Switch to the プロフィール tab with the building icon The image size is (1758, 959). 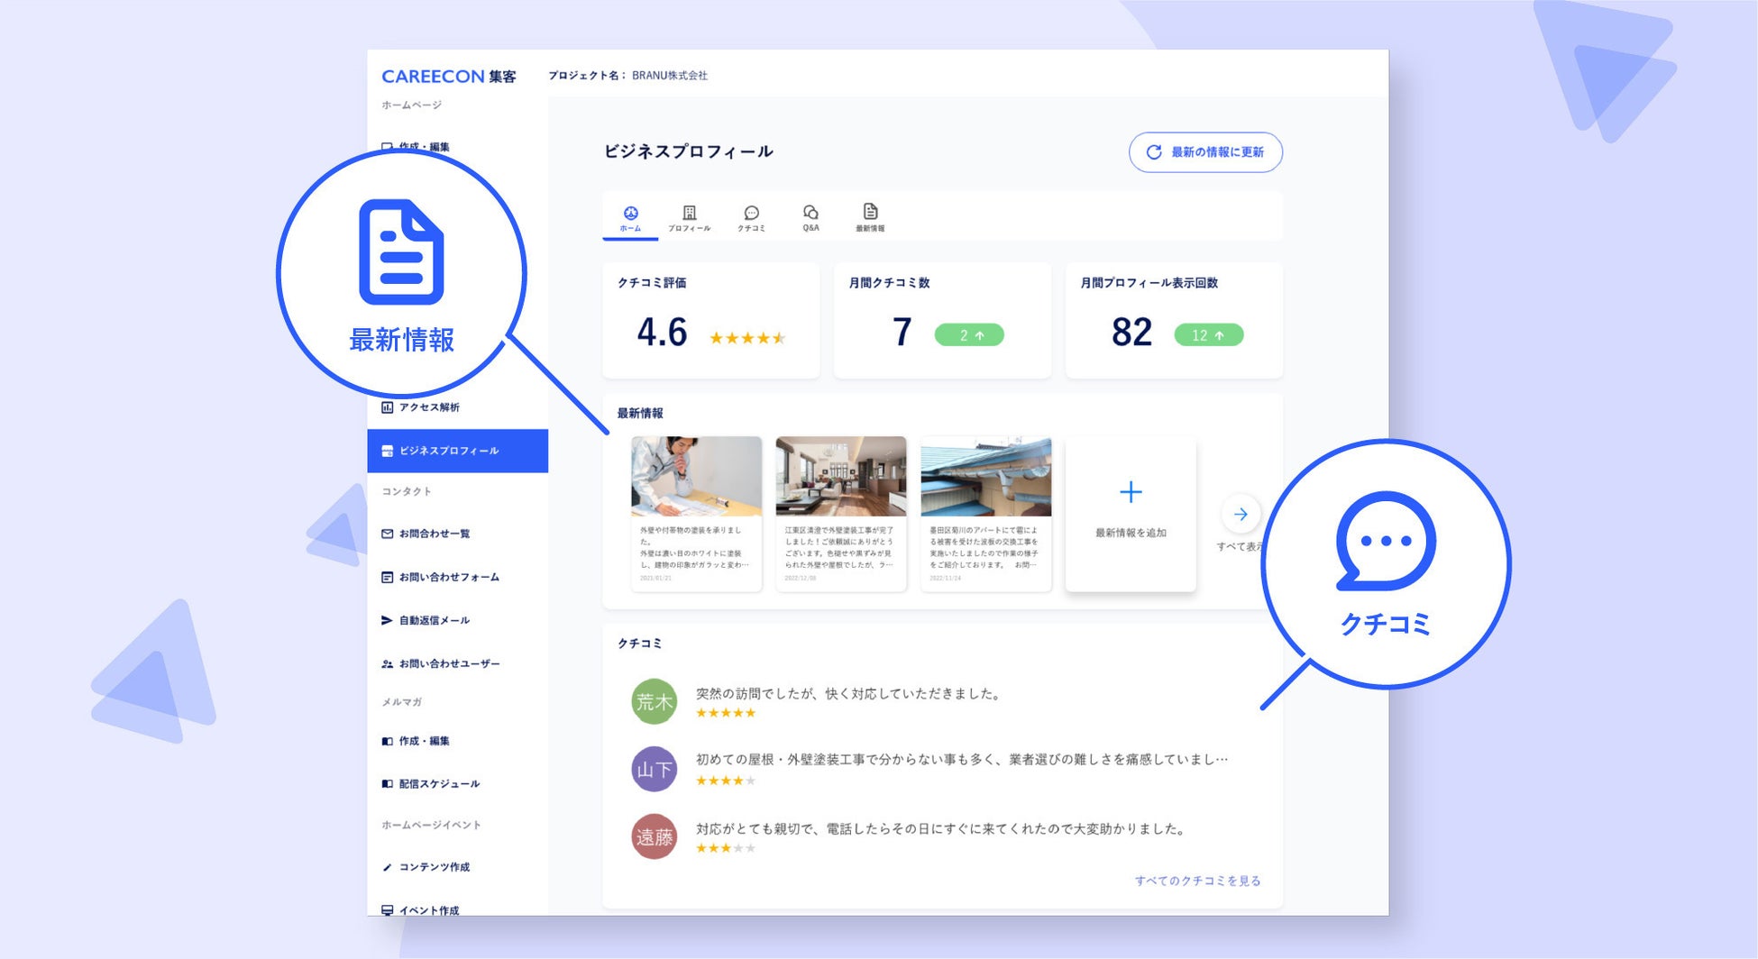[689, 218]
